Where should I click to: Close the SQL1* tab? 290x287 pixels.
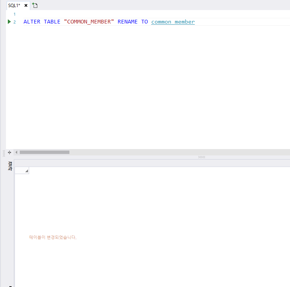click(26, 6)
